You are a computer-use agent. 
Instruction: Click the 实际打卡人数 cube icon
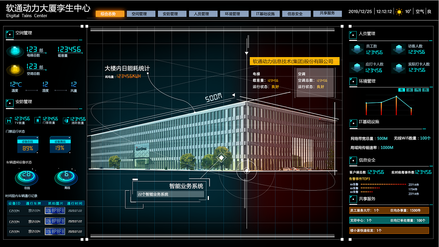398,67
